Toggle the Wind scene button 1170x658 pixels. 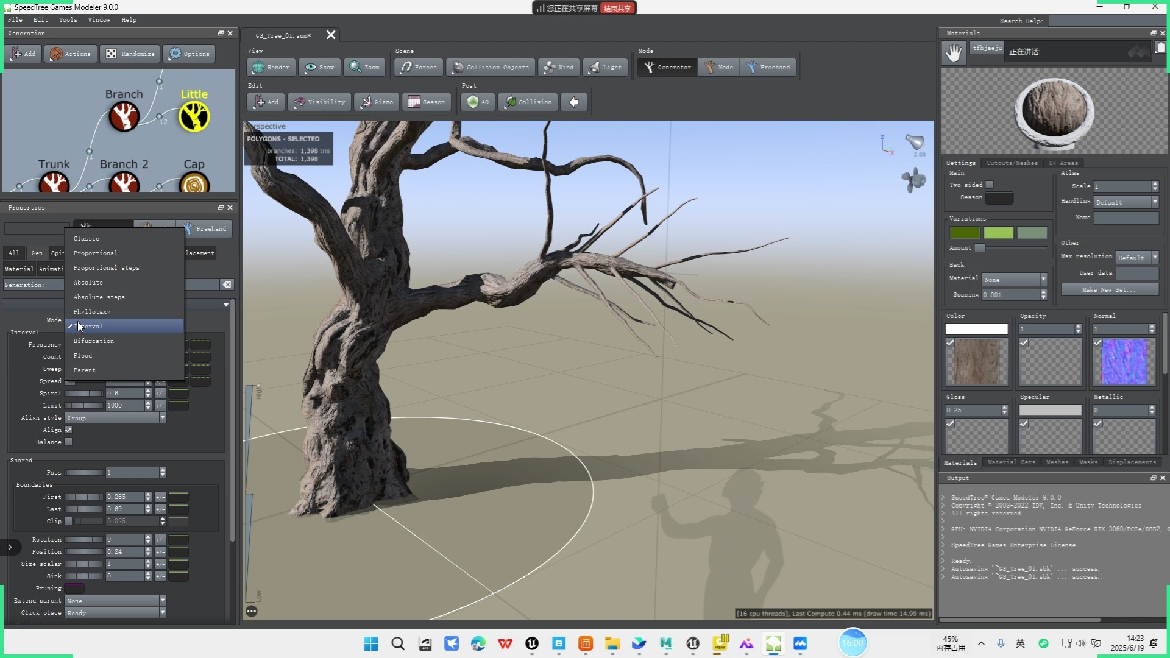559,68
